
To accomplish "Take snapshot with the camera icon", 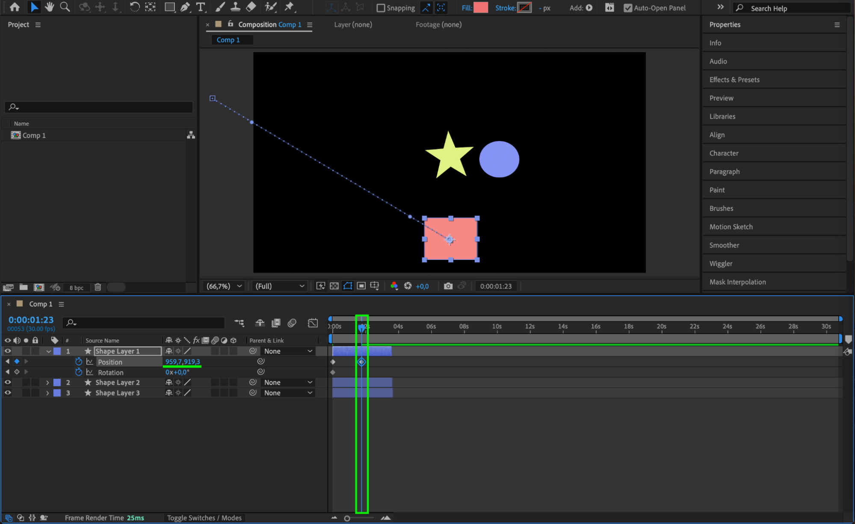I will click(448, 286).
